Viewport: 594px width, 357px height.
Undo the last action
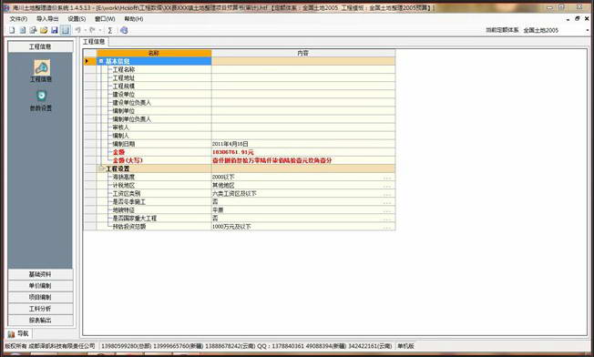click(x=78, y=30)
